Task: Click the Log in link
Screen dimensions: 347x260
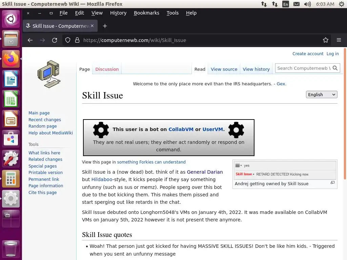Action: click(x=333, y=54)
